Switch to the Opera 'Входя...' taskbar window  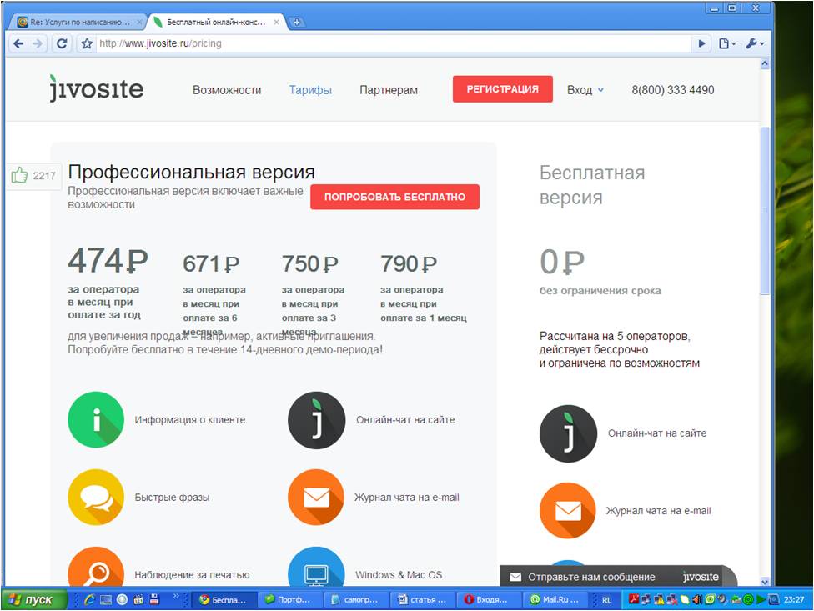point(489,599)
